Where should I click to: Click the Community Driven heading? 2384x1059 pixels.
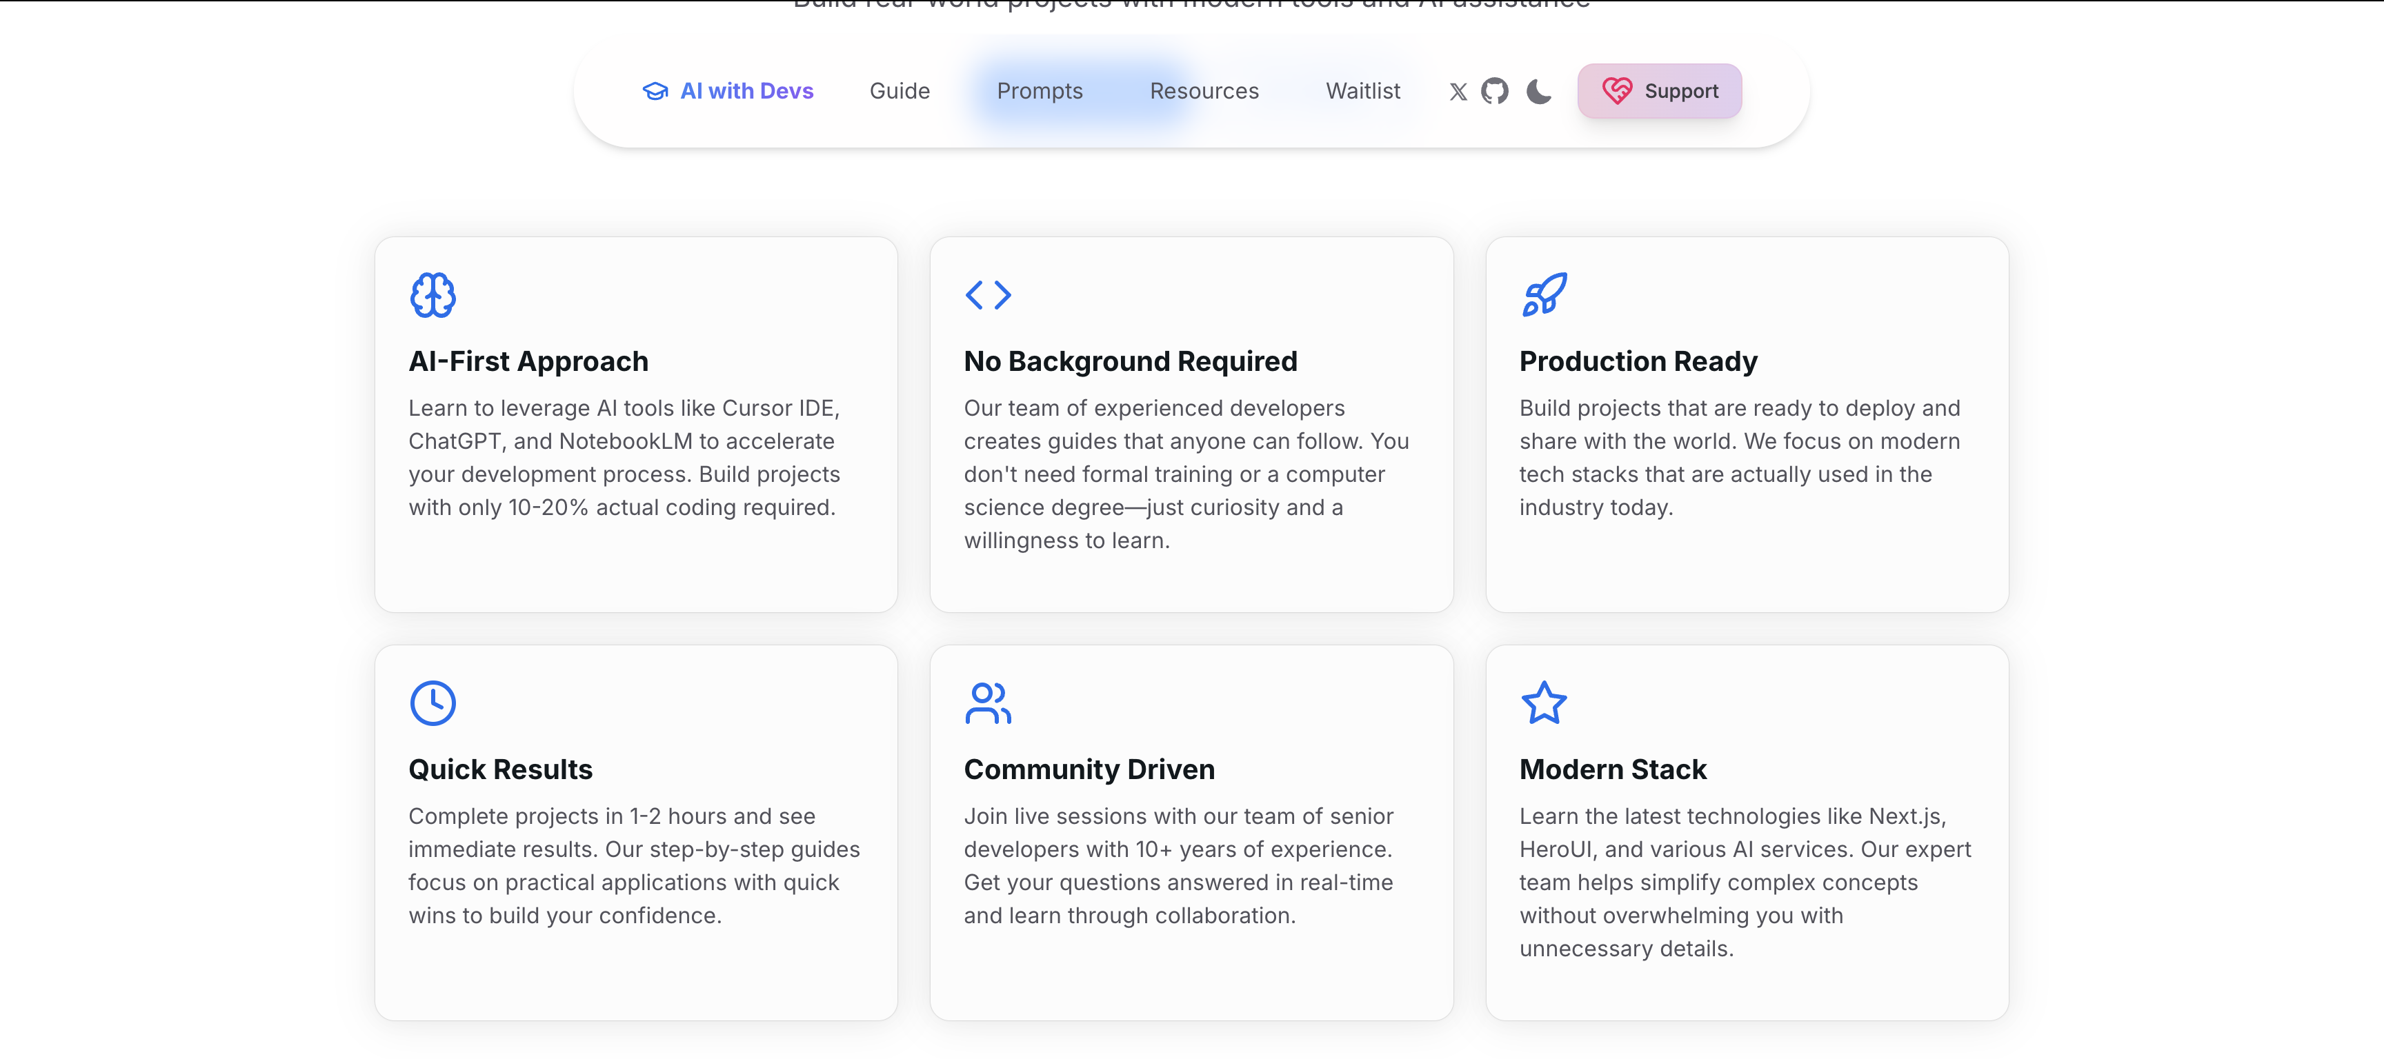pyautogui.click(x=1089, y=769)
